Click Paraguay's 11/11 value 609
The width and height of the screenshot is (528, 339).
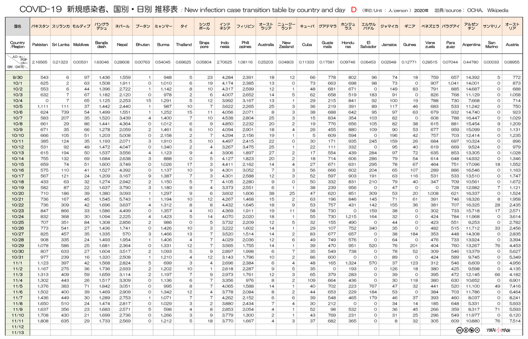(x=455, y=321)
